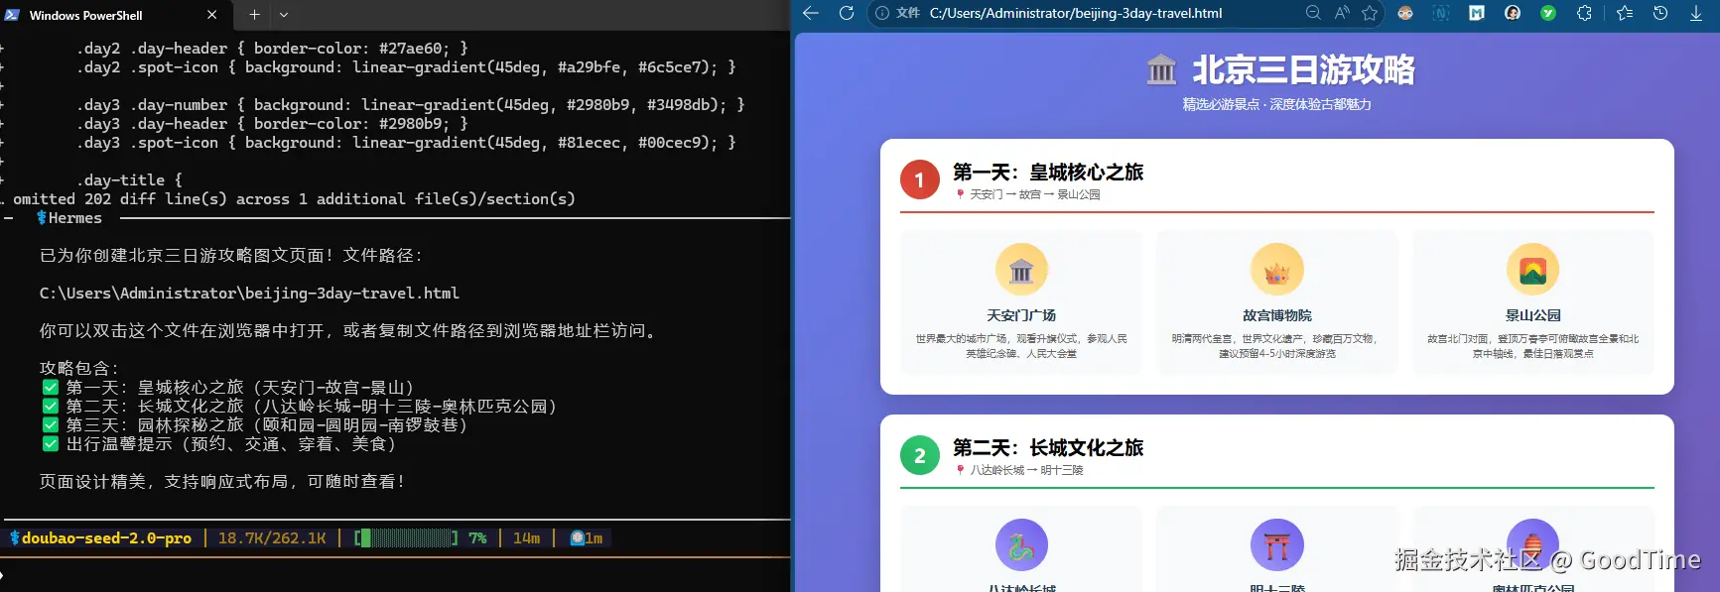This screenshot has width=1720, height=592.
Task: Open the 天安门广场 card title
Action: click(x=1021, y=315)
